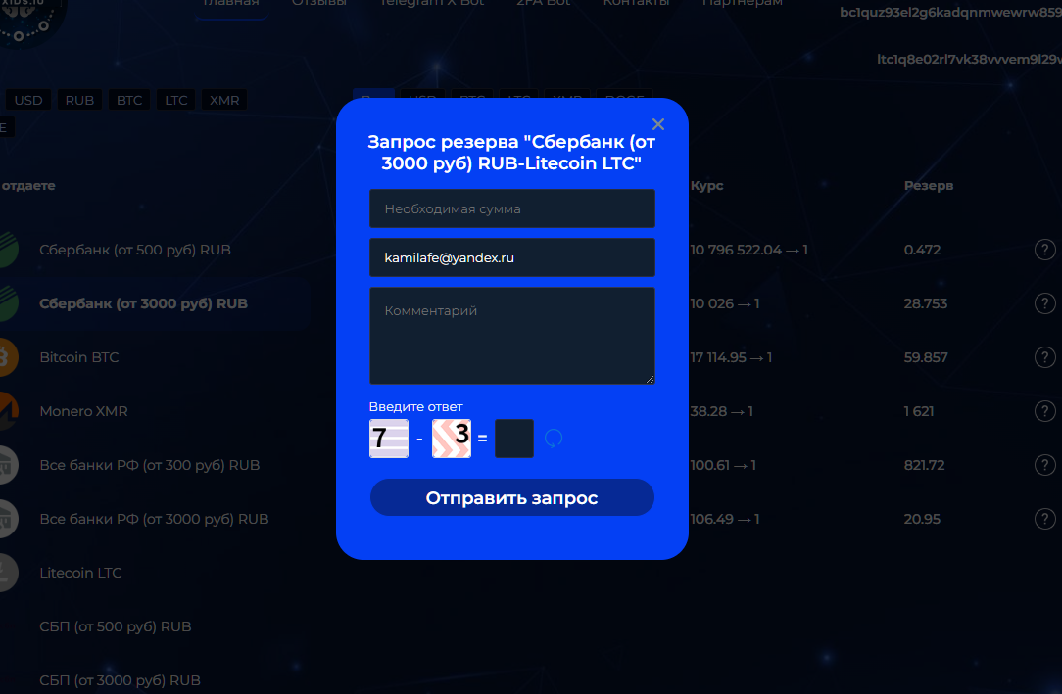Click the site logo at top left

click(30, 21)
